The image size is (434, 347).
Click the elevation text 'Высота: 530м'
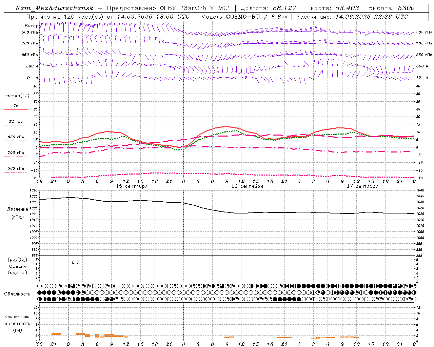pyautogui.click(x=391, y=8)
